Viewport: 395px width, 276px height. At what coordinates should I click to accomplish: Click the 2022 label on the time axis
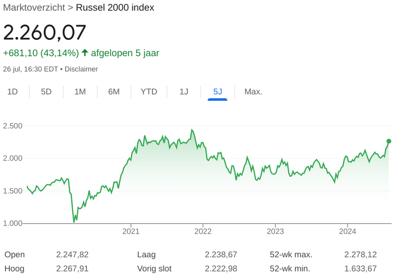pos(203,231)
